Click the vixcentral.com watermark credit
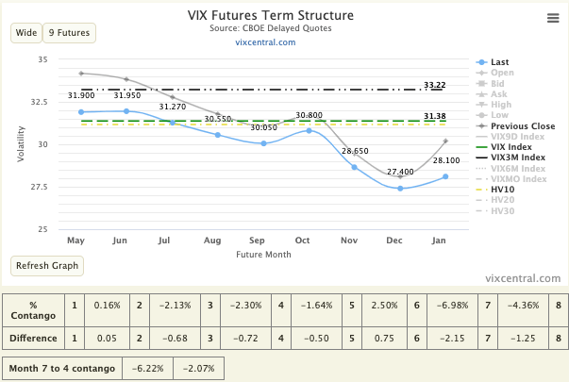This screenshot has width=569, height=382. (x=521, y=278)
